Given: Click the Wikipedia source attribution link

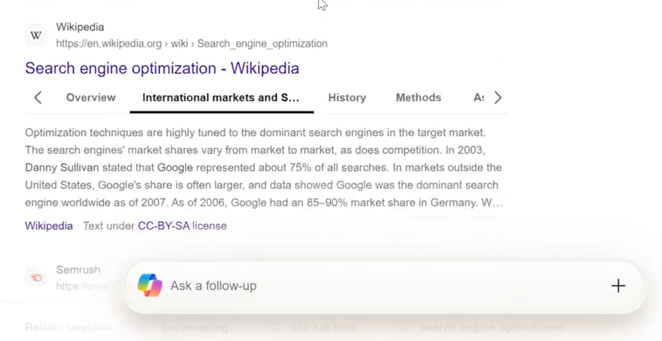Looking at the screenshot, I should tap(49, 226).
